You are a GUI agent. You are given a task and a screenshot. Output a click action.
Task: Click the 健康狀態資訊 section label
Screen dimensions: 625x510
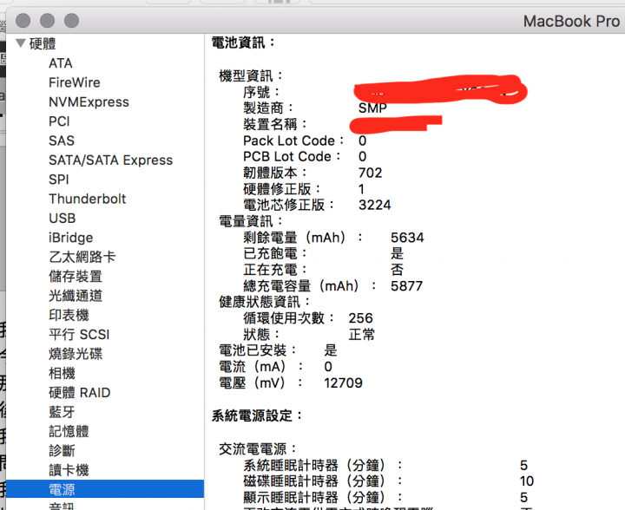[x=264, y=302]
